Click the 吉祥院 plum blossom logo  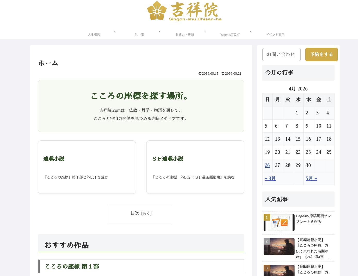pyautogui.click(x=157, y=11)
